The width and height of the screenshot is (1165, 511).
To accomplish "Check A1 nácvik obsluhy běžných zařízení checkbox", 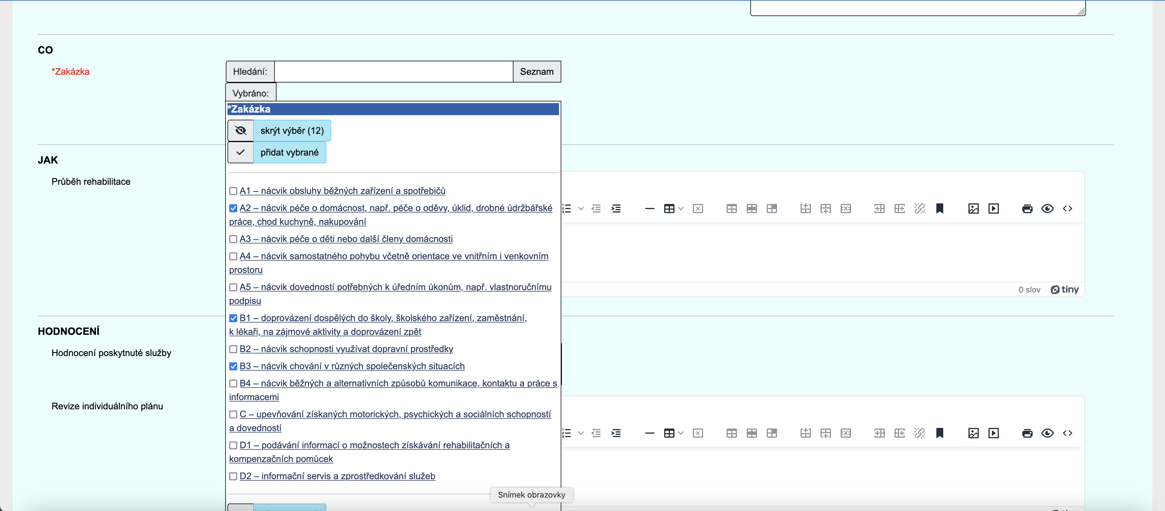I will point(233,191).
